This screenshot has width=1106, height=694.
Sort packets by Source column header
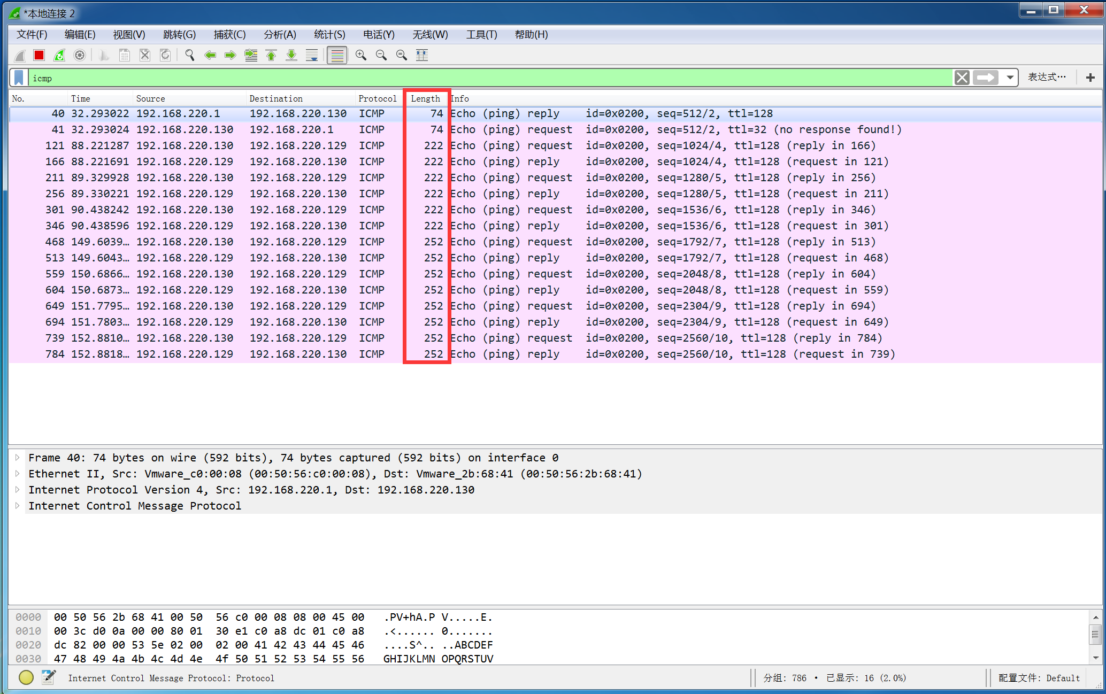tap(189, 98)
